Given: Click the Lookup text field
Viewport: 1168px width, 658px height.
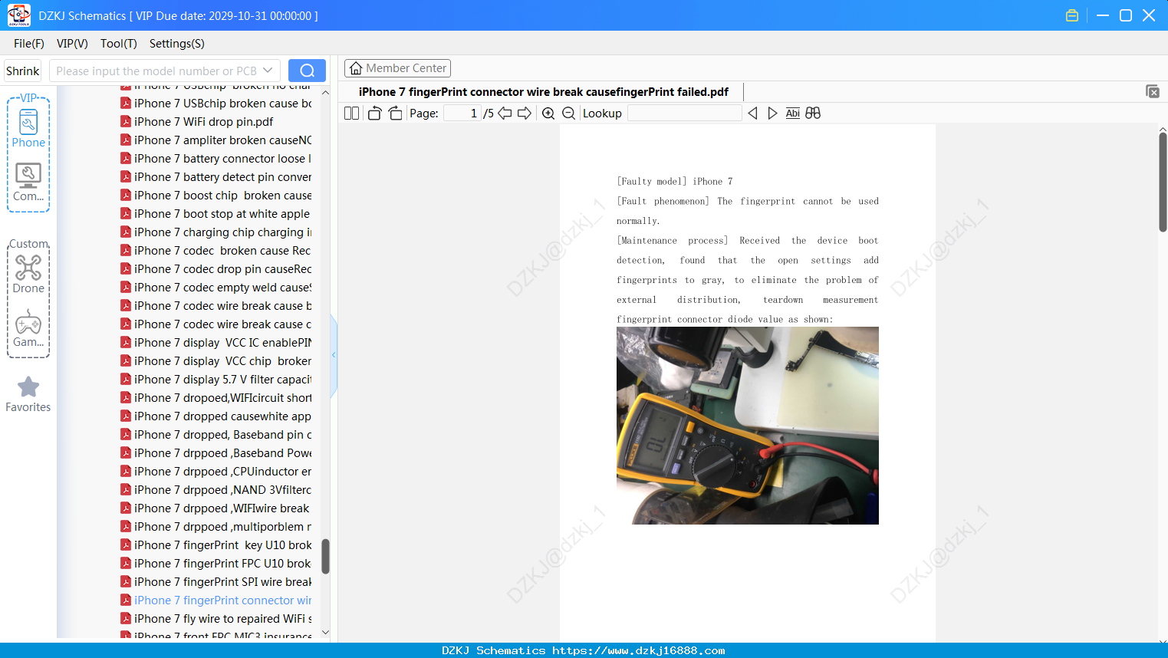Looking at the screenshot, I should click(x=684, y=114).
